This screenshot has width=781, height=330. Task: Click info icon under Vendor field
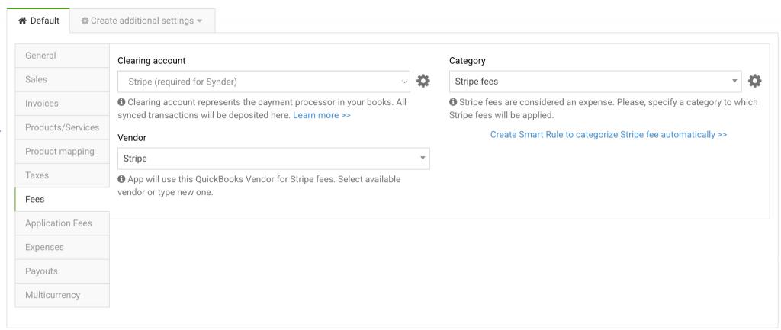pyautogui.click(x=121, y=179)
